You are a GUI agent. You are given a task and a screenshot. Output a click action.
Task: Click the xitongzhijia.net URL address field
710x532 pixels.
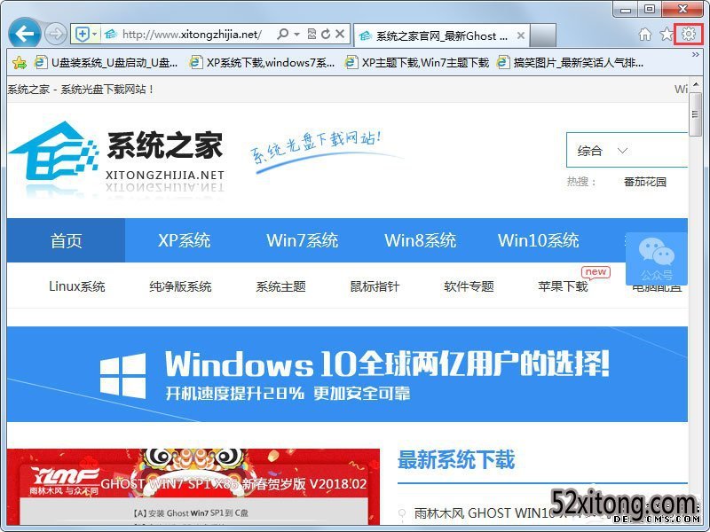tap(192, 35)
